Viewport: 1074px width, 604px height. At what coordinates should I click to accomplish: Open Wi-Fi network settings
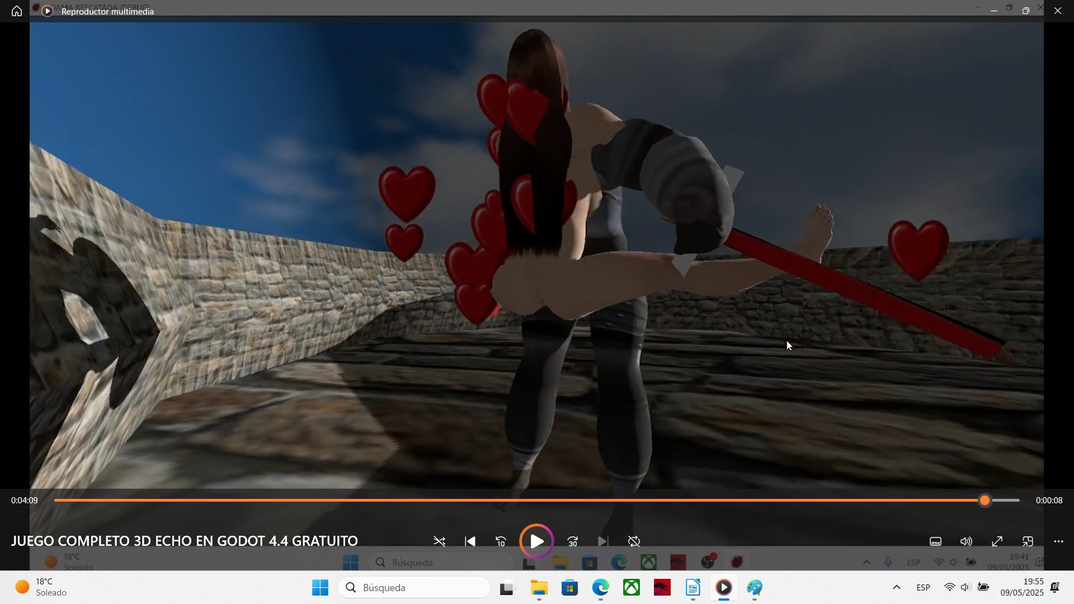pos(950,588)
